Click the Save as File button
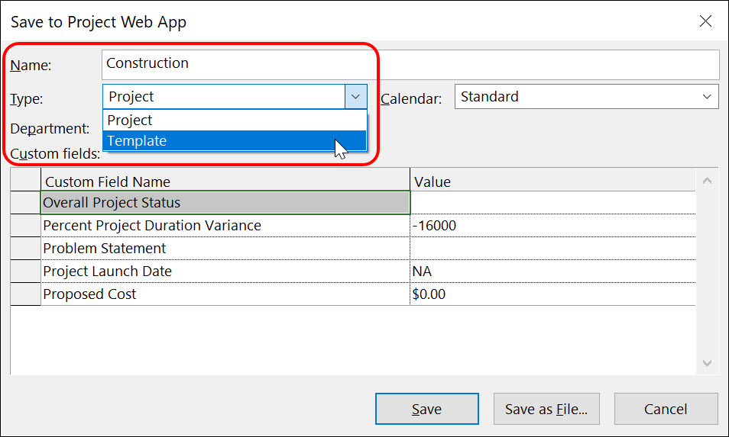The image size is (729, 437). click(546, 409)
